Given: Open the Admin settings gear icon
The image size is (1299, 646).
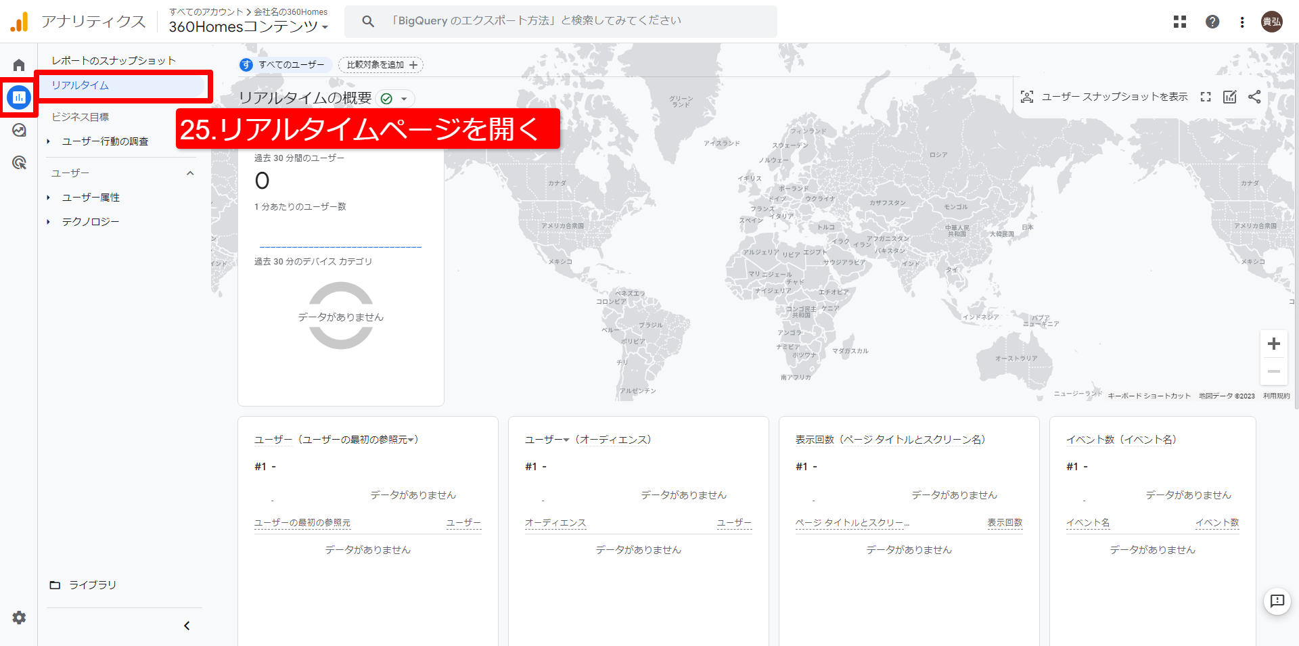Looking at the screenshot, I should (x=19, y=618).
